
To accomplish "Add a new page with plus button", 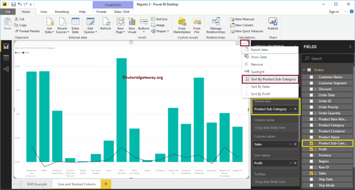I will pos(105,184).
